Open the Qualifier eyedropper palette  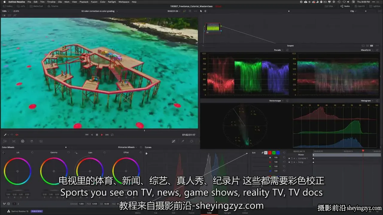coord(183,141)
